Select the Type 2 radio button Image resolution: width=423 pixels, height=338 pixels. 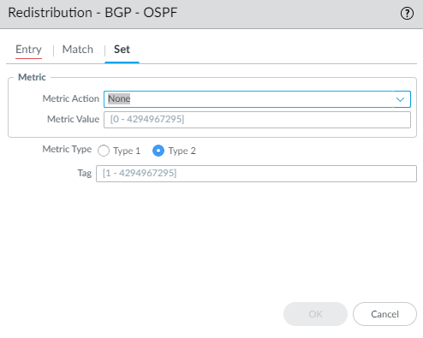(158, 151)
